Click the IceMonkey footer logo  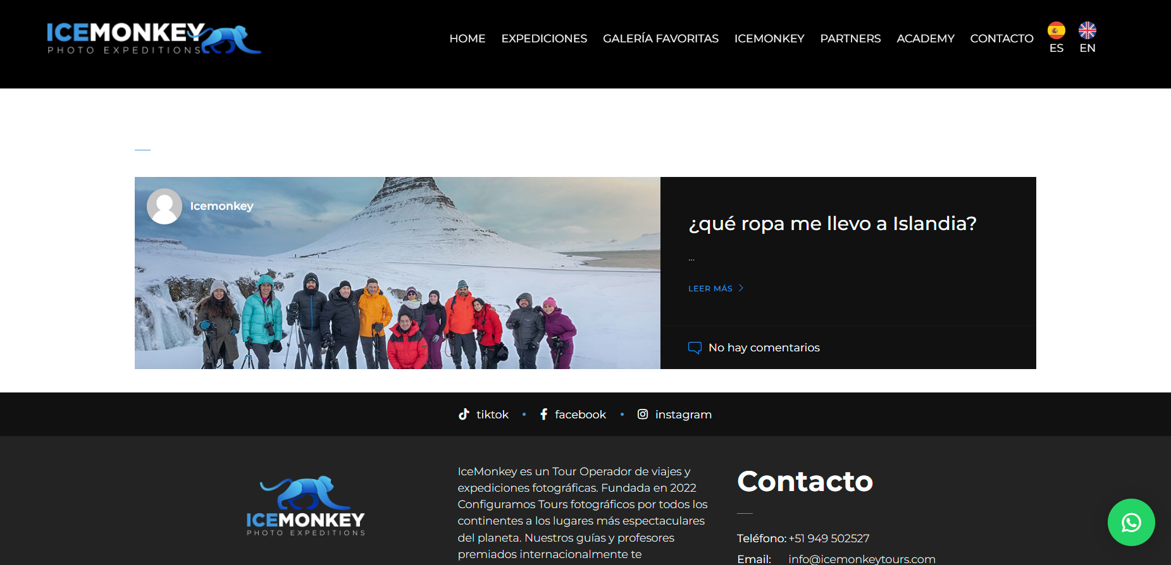point(306,506)
